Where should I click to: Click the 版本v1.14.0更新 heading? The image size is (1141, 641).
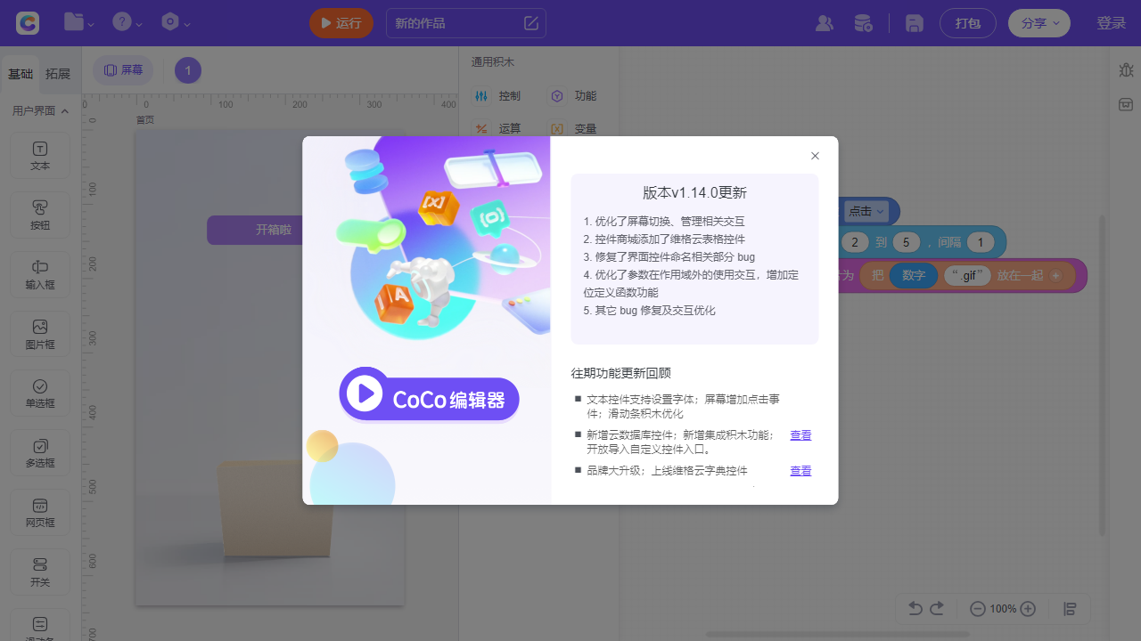click(694, 192)
